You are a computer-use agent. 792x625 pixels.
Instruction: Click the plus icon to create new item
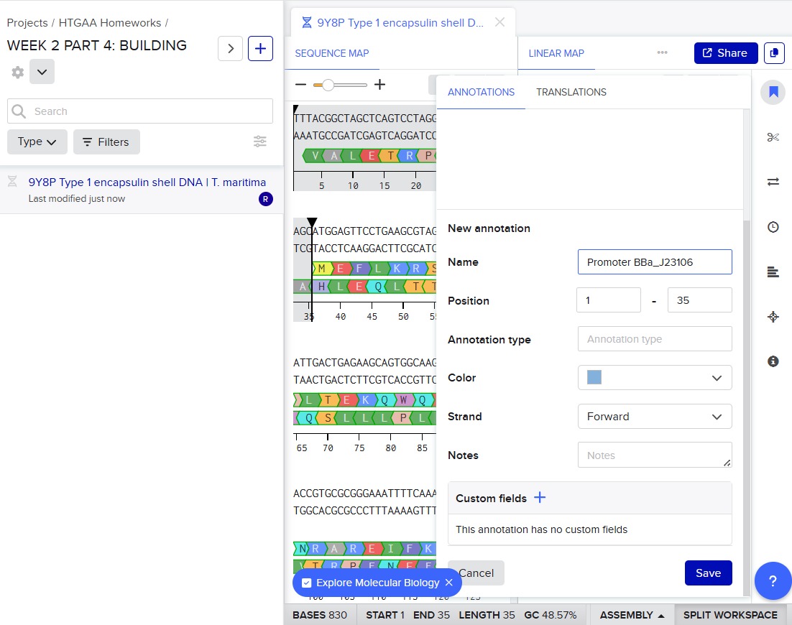click(260, 49)
